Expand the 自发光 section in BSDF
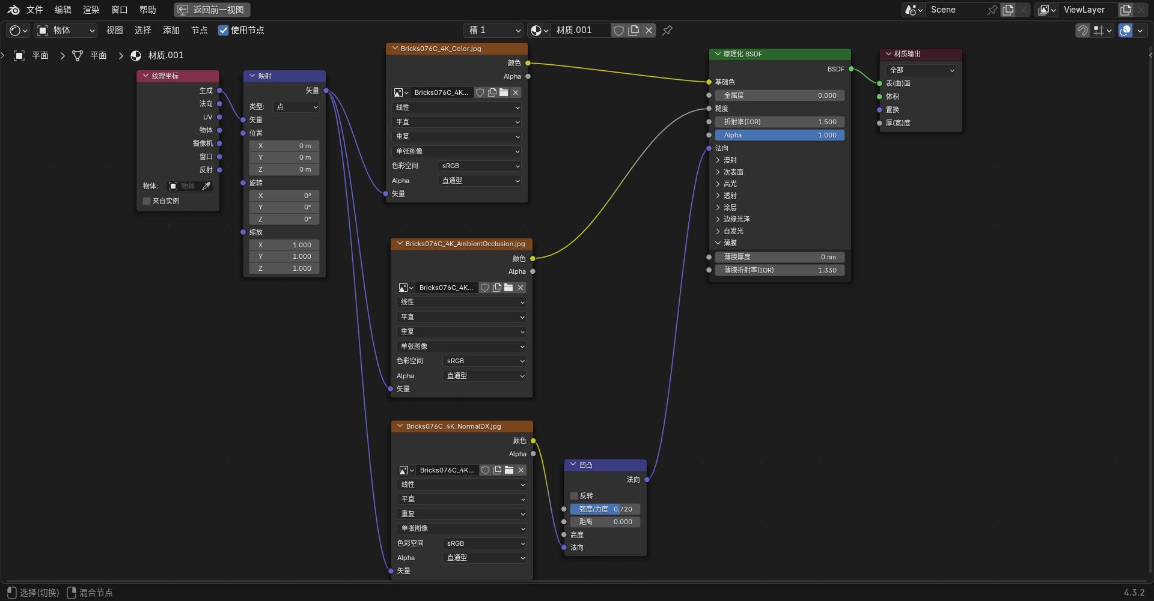Viewport: 1154px width, 601px height. [733, 231]
